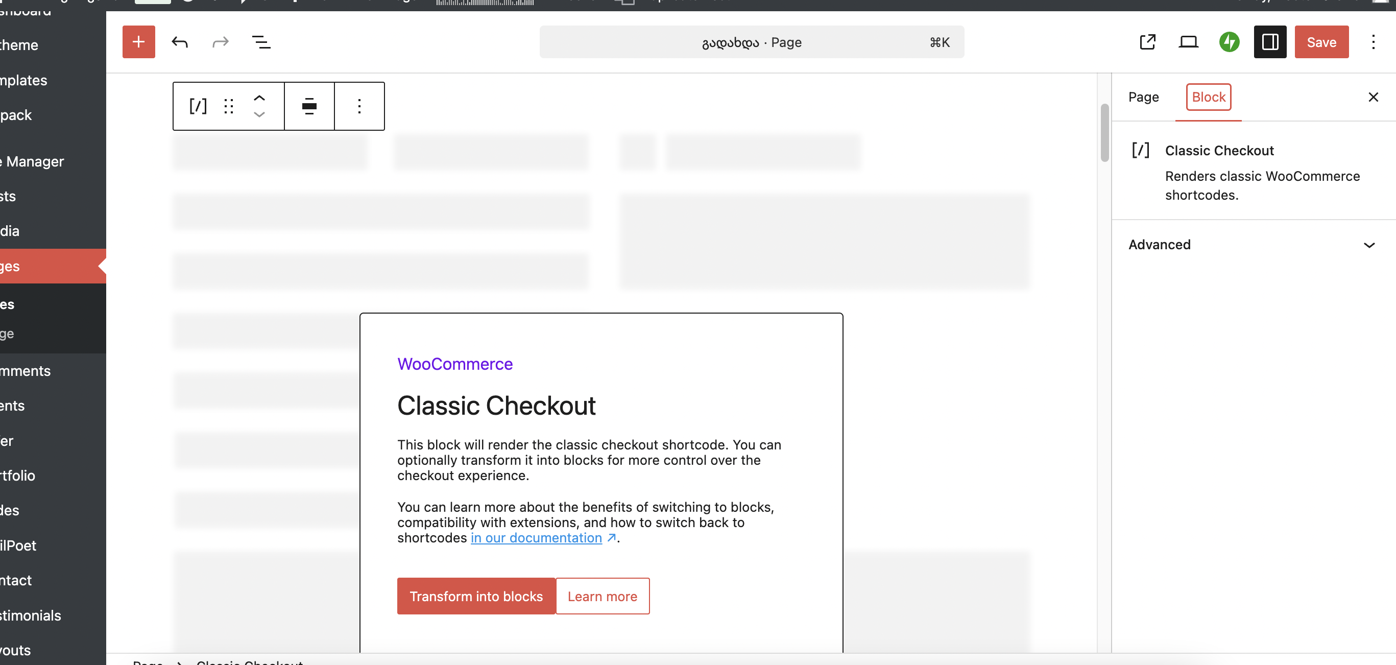This screenshot has width=1396, height=665.
Task: Undo the last change
Action: (x=179, y=42)
